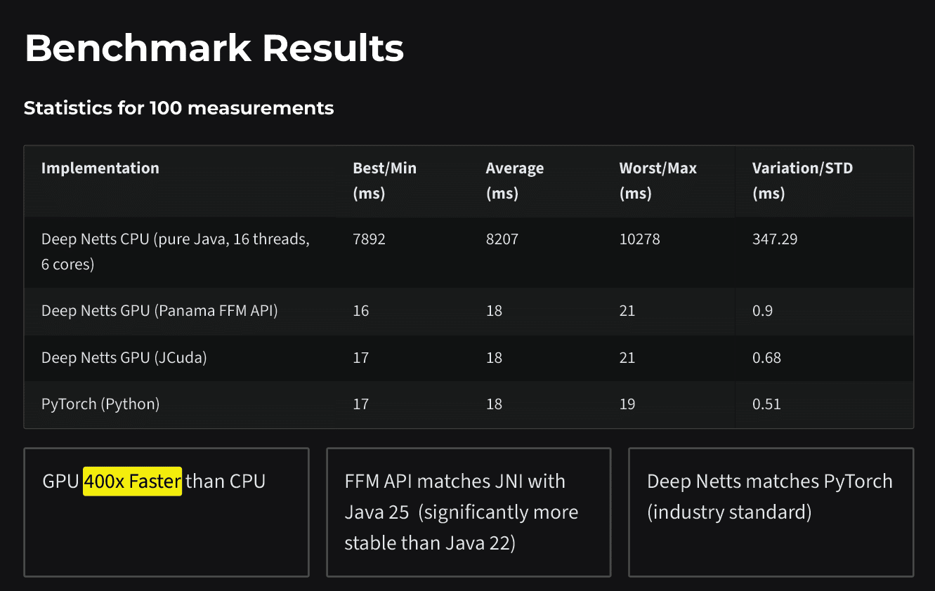The image size is (935, 591).
Task: Click the Statistics for 100 measurements subheading
Action: (x=178, y=108)
